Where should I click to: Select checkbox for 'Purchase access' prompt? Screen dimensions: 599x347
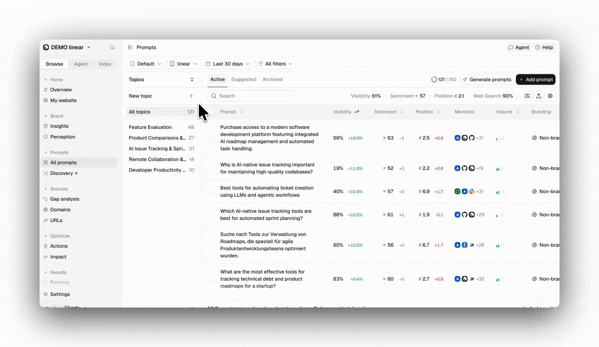(210, 138)
